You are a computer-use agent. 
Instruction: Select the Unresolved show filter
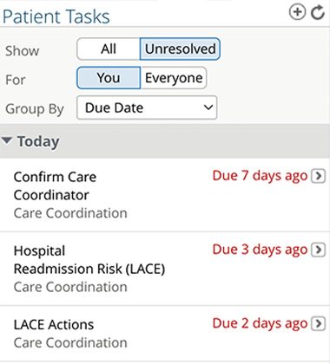180,49
